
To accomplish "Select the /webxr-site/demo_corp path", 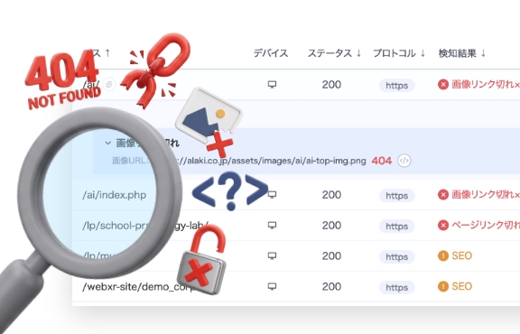I will tap(139, 286).
